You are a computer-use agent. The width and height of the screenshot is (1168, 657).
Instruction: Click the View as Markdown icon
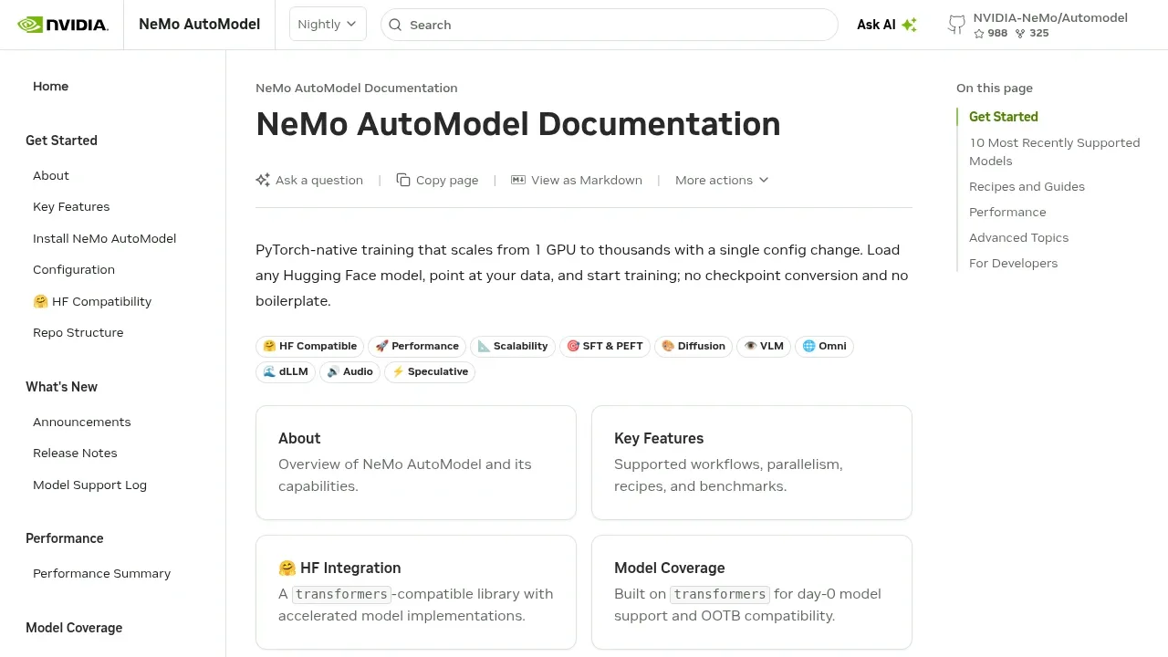[x=518, y=180]
